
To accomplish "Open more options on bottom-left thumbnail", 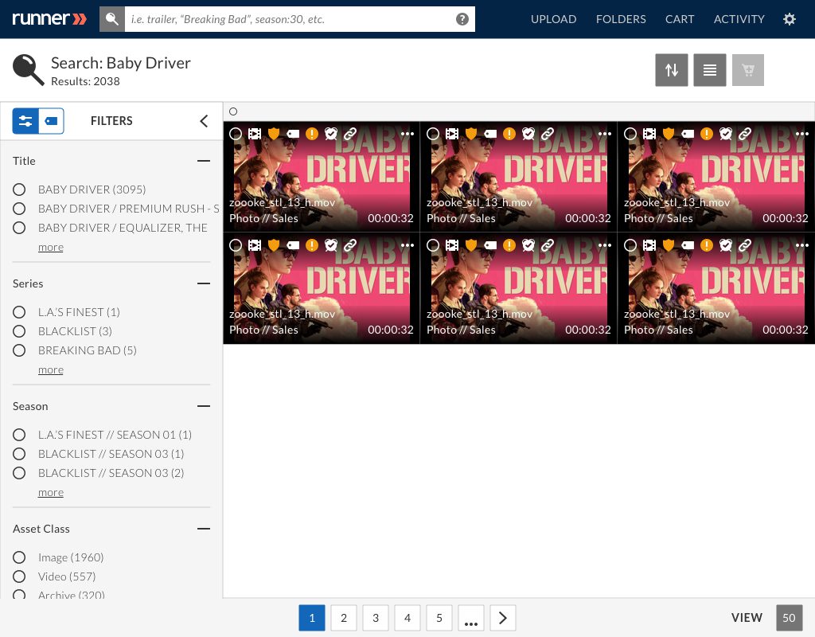I will coord(407,245).
